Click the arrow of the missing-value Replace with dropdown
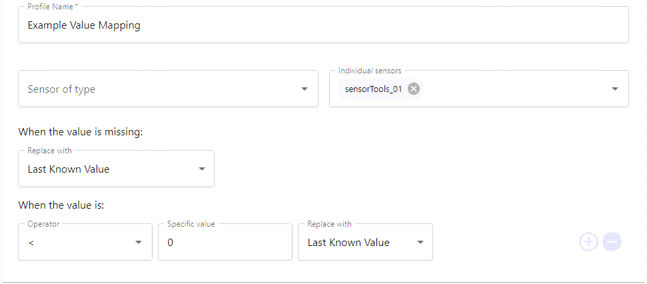This screenshot has height=284, width=647. pyautogui.click(x=202, y=169)
